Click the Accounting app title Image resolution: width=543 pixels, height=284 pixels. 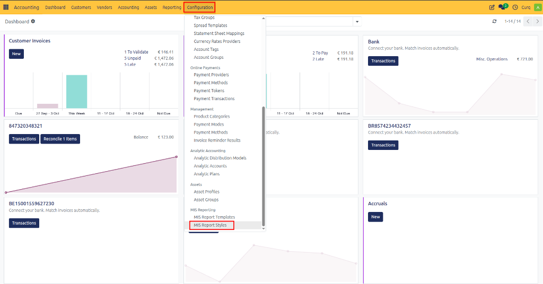point(27,7)
